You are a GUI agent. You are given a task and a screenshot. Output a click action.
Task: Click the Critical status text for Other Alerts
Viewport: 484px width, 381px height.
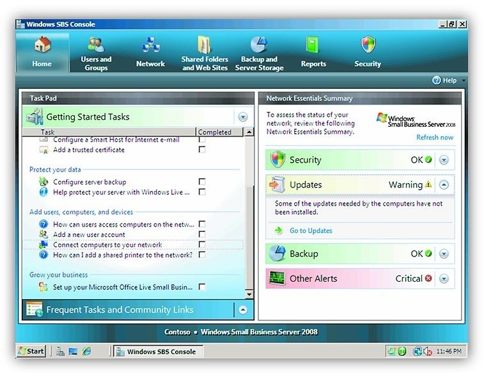409,279
